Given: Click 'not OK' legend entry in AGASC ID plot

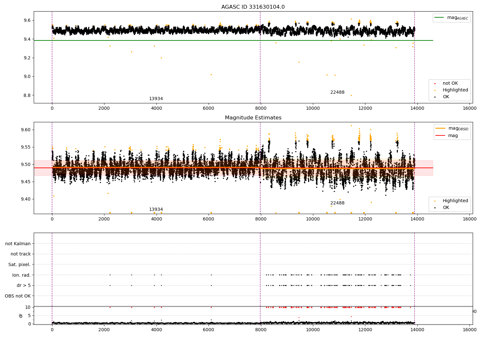Looking at the screenshot, I should (x=450, y=83).
